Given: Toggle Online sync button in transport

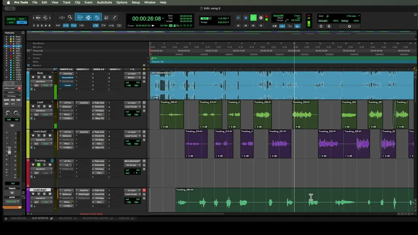Looking at the screenshot, I should [238, 18].
